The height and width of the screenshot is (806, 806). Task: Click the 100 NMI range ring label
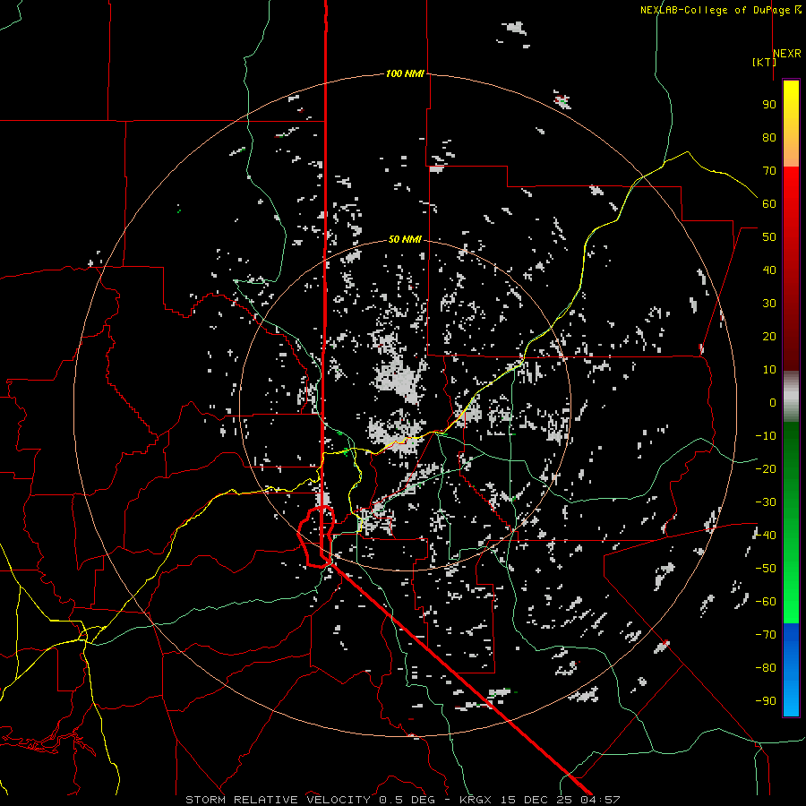click(x=405, y=74)
